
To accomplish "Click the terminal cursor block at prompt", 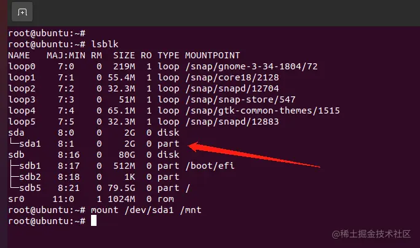I will [x=93, y=221].
